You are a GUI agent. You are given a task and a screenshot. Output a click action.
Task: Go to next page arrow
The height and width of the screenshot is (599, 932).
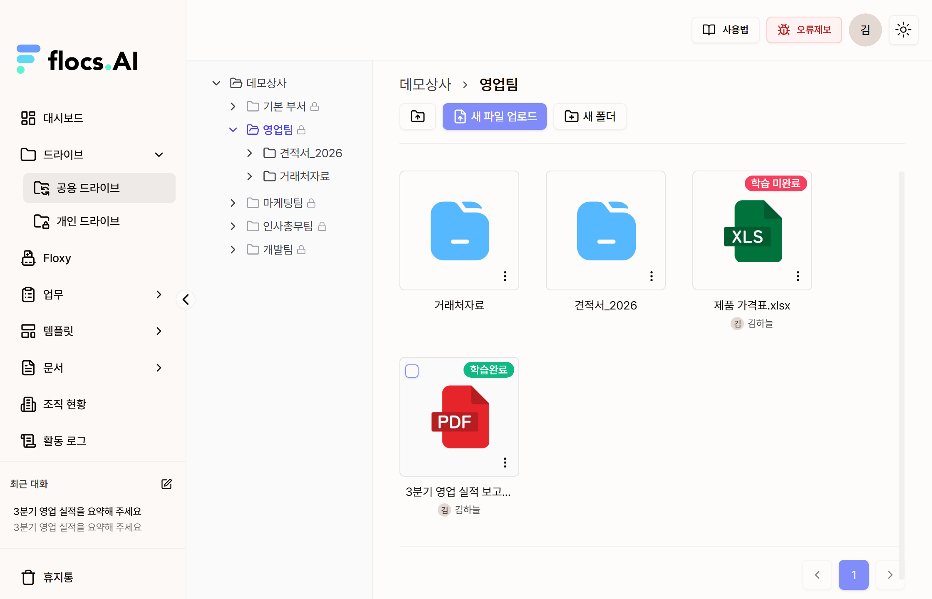pyautogui.click(x=890, y=575)
